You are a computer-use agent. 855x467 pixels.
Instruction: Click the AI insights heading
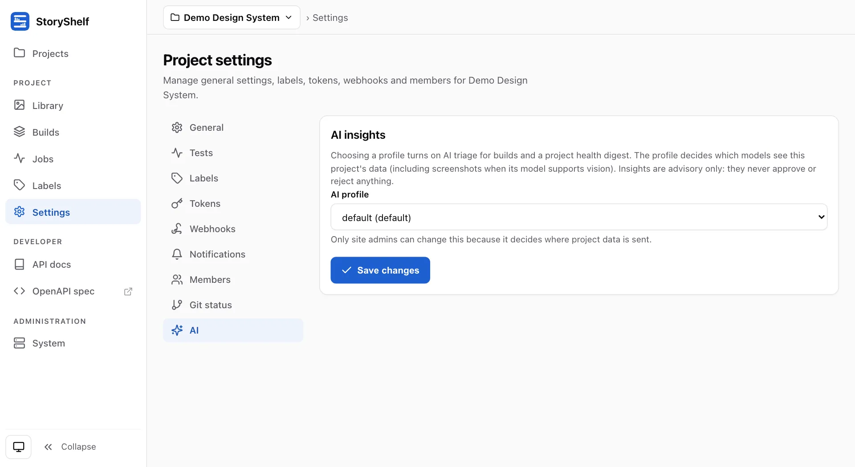[x=358, y=135]
